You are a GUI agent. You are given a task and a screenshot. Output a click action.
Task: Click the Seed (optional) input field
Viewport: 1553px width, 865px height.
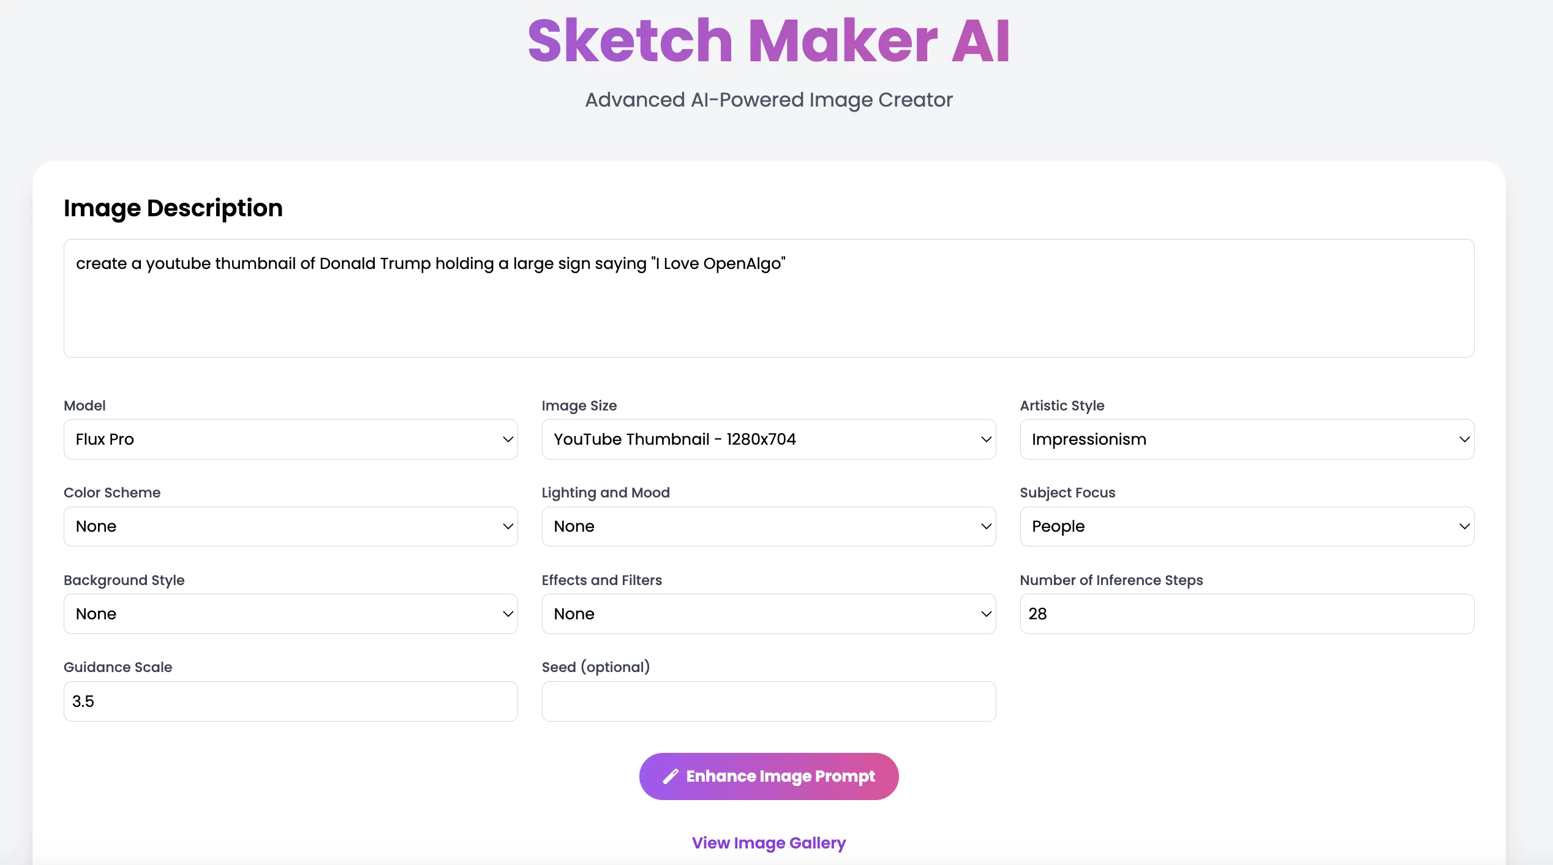pyautogui.click(x=769, y=701)
